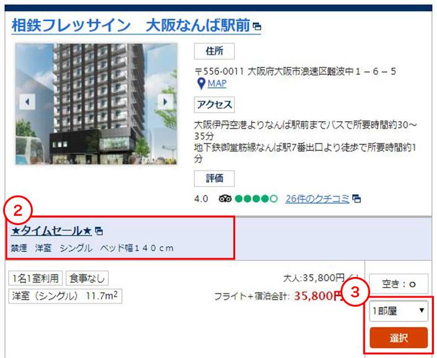The width and height of the screenshot is (437, 358).
Task: Open the MAP link under the address
Action: pos(217,83)
